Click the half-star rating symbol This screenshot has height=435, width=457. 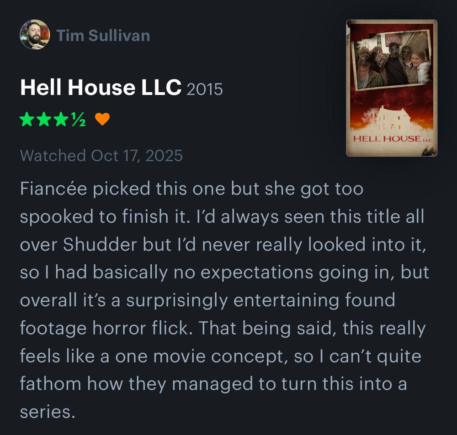pyautogui.click(x=79, y=120)
